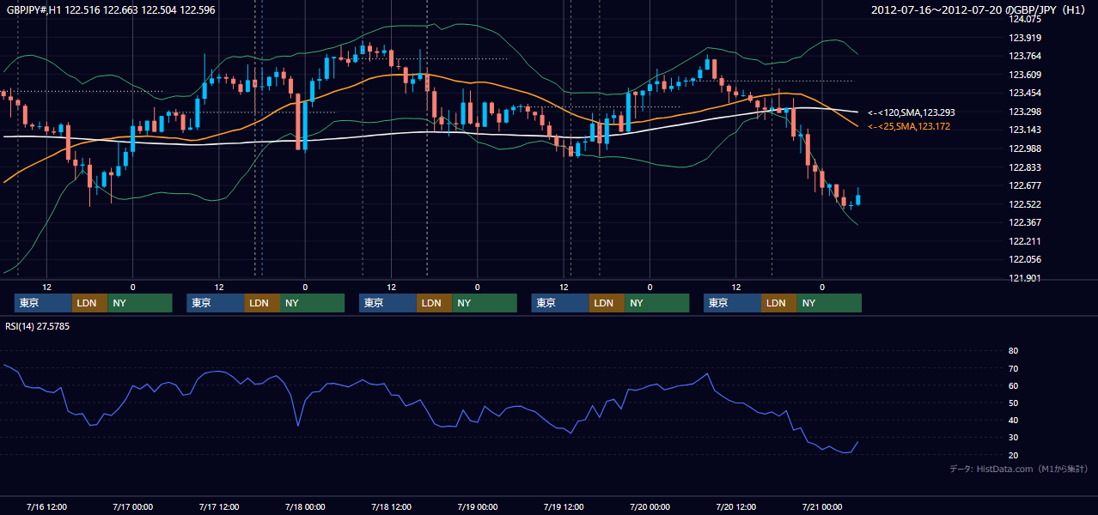
Task: Click the 121.901 price axis label
Action: (x=1025, y=278)
